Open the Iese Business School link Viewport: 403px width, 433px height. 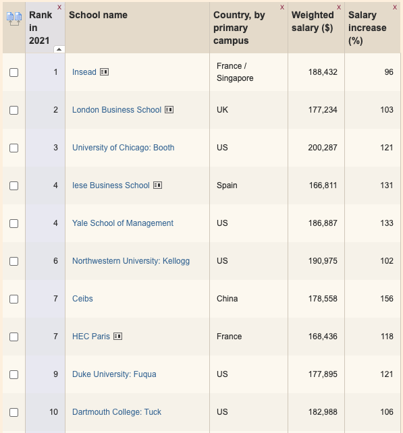pyautogui.click(x=111, y=185)
